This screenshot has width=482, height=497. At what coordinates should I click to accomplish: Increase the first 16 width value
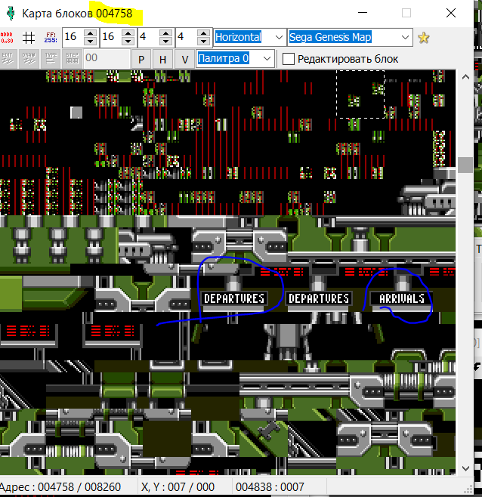[x=91, y=33]
